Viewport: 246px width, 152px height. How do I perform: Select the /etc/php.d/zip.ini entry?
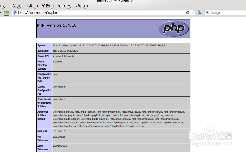(x=135, y=126)
